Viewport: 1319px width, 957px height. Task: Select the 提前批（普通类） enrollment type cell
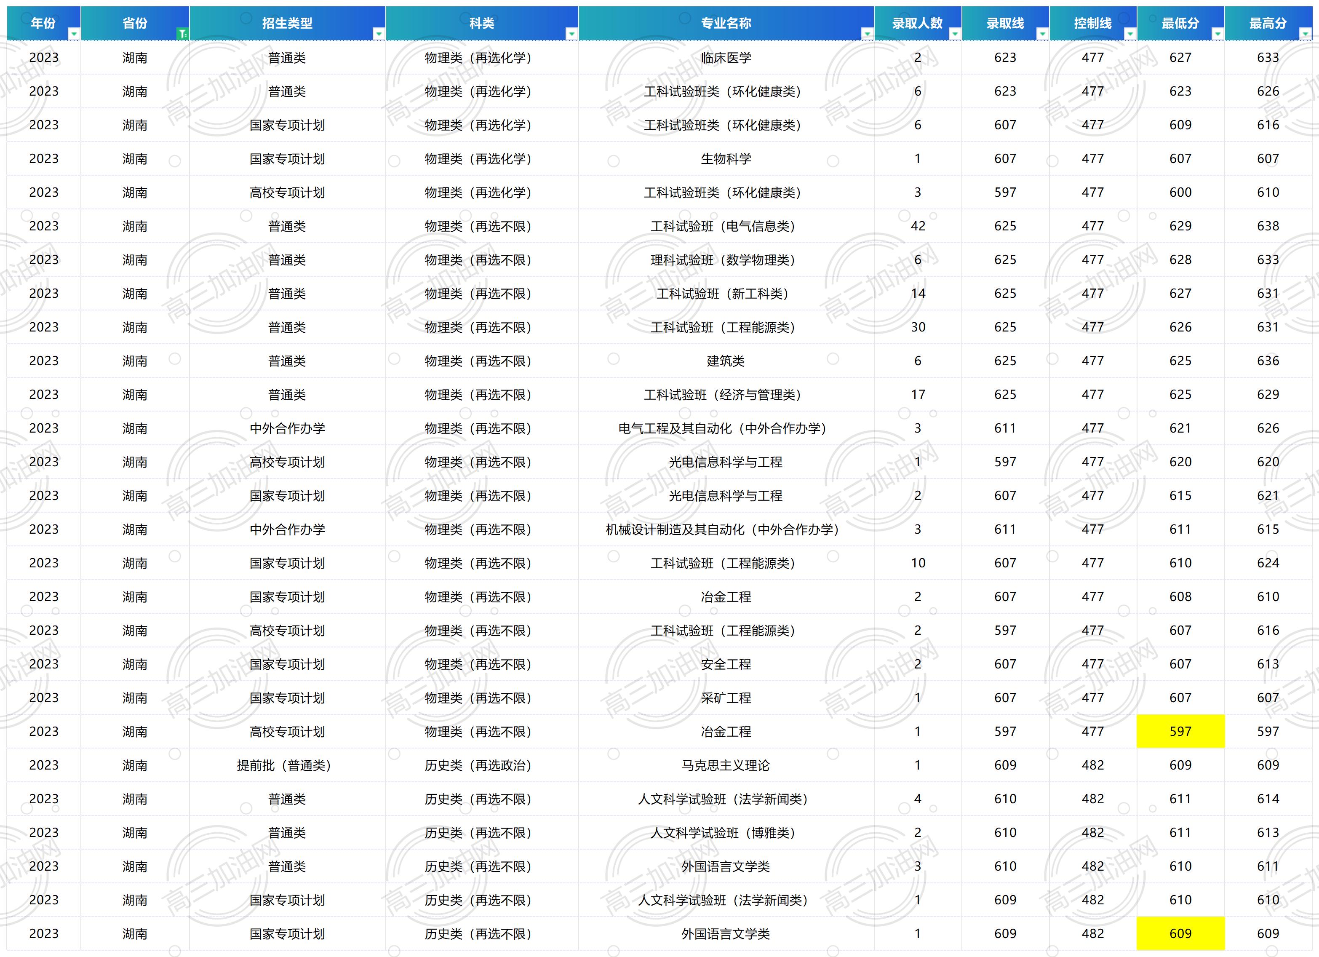coord(287,766)
